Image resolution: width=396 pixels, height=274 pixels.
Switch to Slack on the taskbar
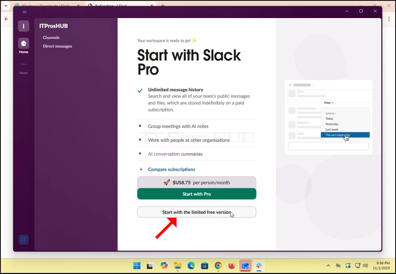259,266
